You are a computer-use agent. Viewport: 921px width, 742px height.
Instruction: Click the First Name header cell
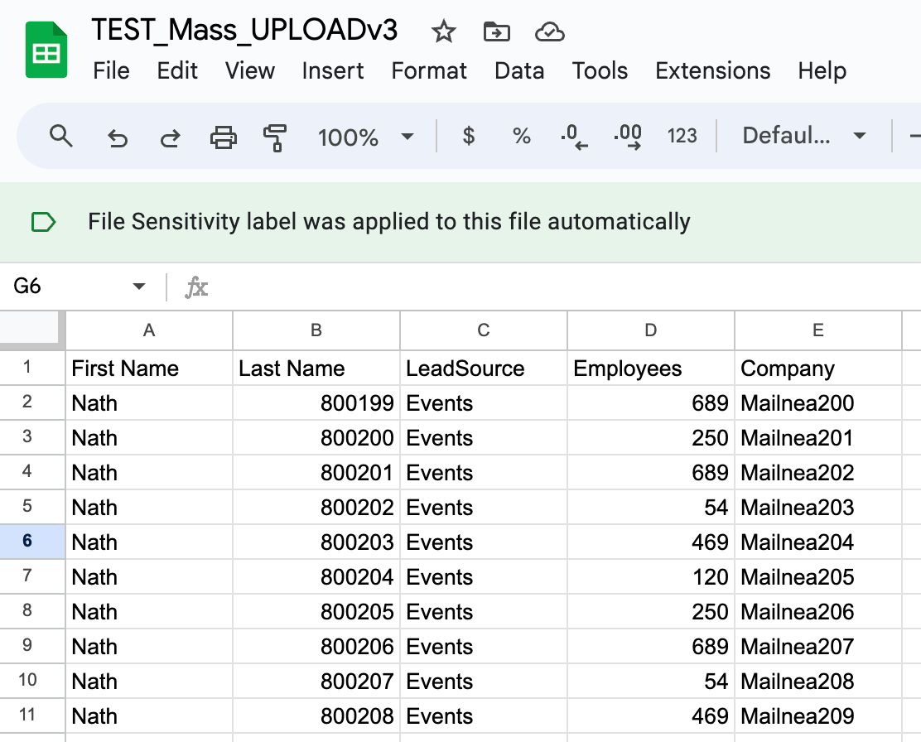149,369
